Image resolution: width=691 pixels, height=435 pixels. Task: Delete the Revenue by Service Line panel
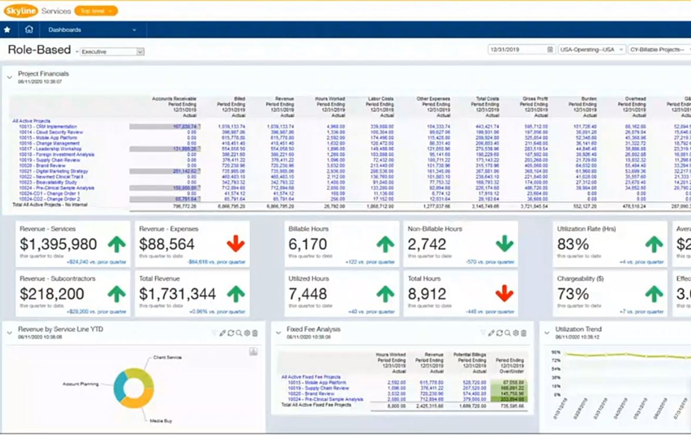tap(255, 333)
